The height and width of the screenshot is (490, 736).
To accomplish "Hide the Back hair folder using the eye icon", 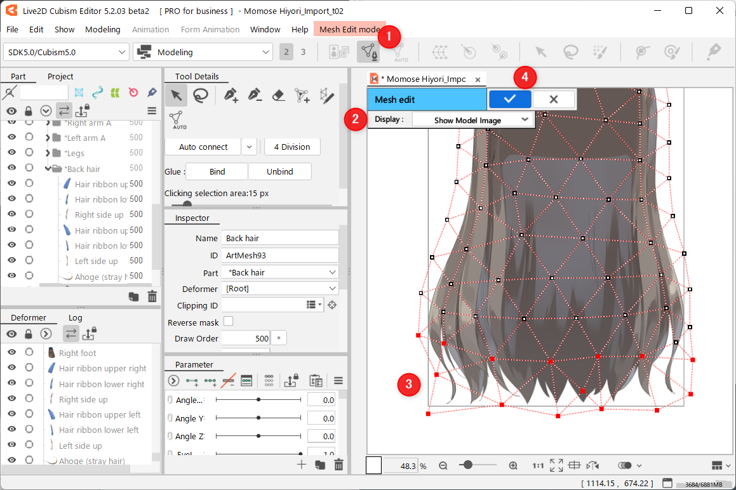I will [x=11, y=169].
